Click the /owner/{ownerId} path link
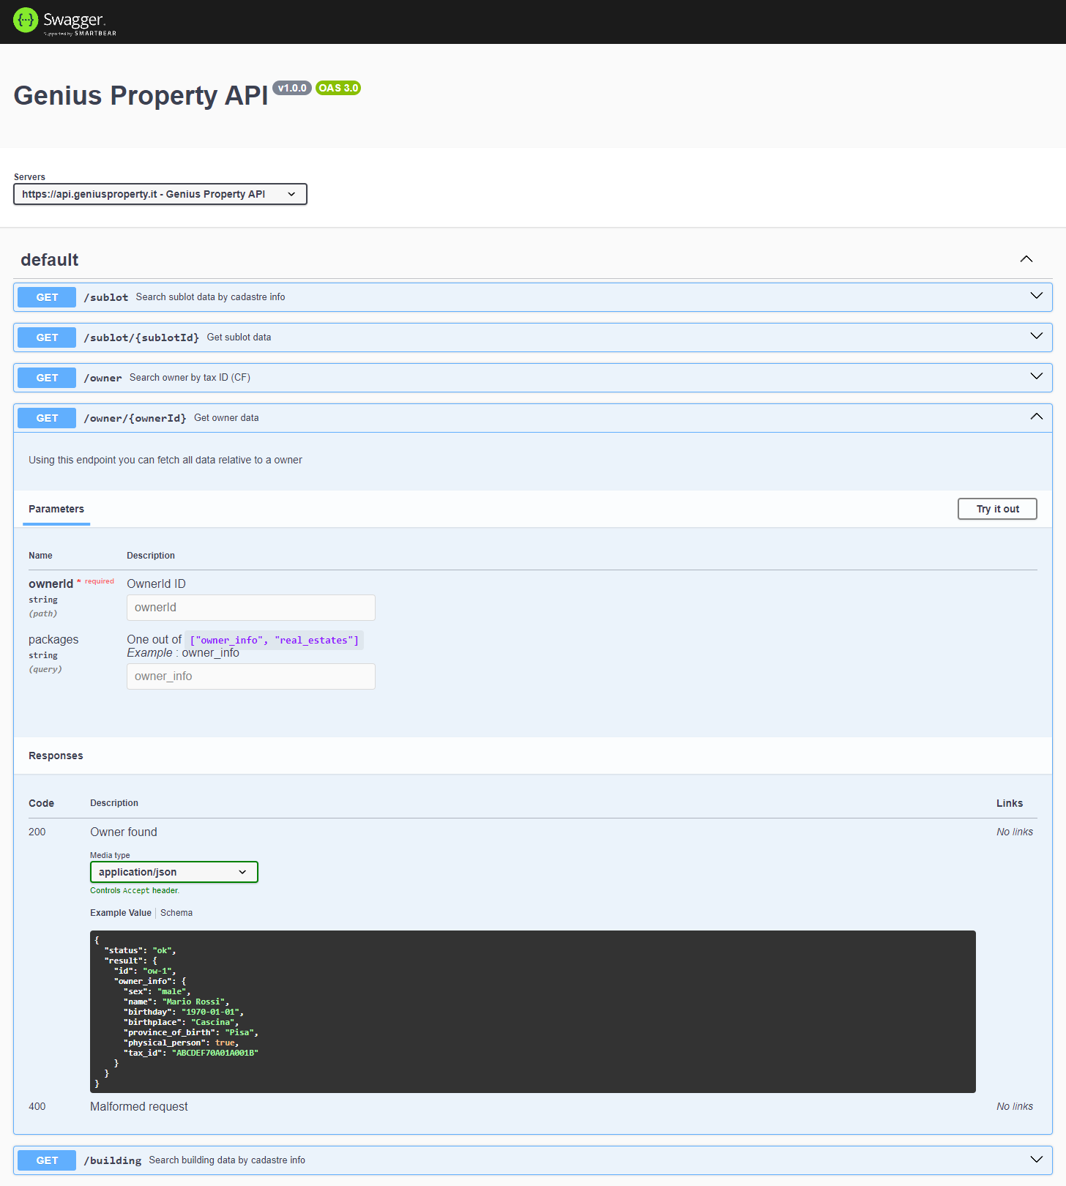This screenshot has width=1066, height=1186. coord(135,418)
